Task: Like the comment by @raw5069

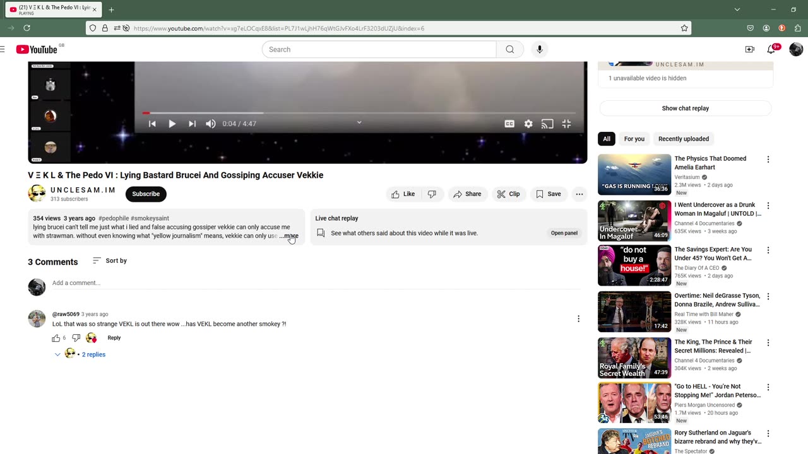Action: [56, 338]
